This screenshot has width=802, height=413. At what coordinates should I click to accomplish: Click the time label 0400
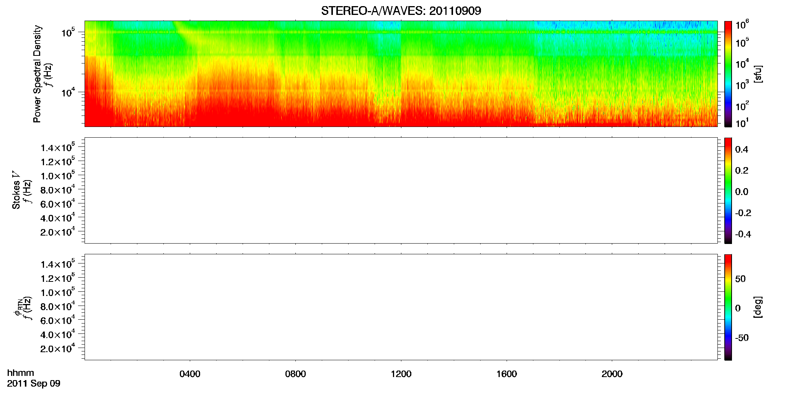click(190, 374)
